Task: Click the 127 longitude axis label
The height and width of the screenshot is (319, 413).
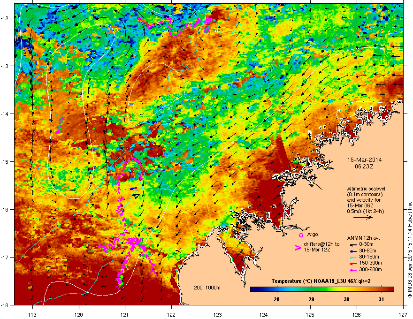Action: point(403,314)
